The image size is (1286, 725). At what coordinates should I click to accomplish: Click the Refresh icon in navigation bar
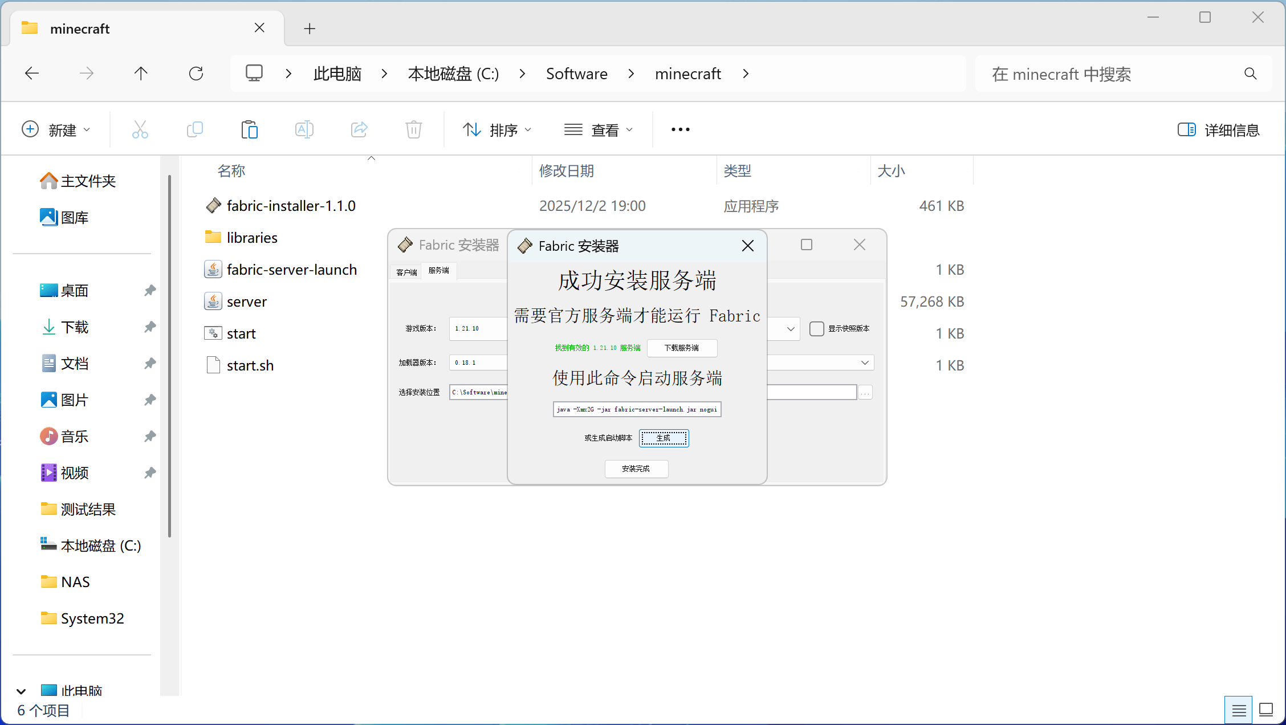pos(196,74)
